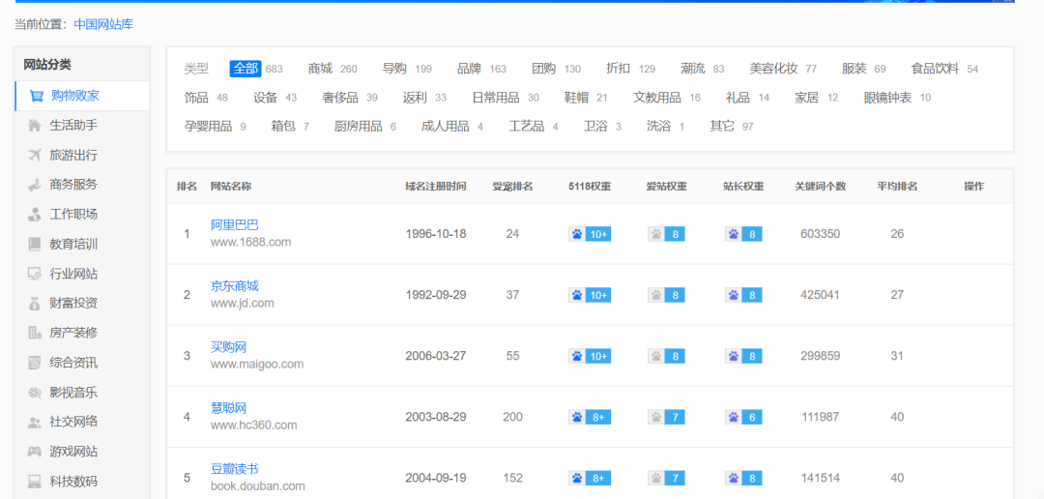Click 站长权重 6 badge for 慧聪网

743,417
